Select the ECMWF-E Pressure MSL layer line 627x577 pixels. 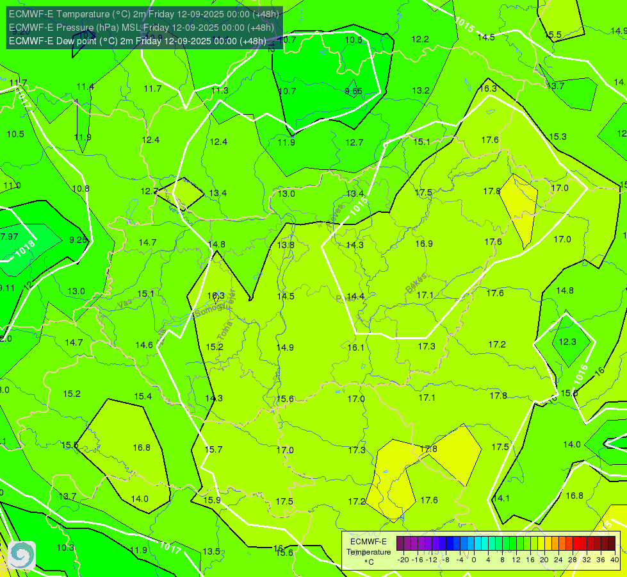coord(141,28)
